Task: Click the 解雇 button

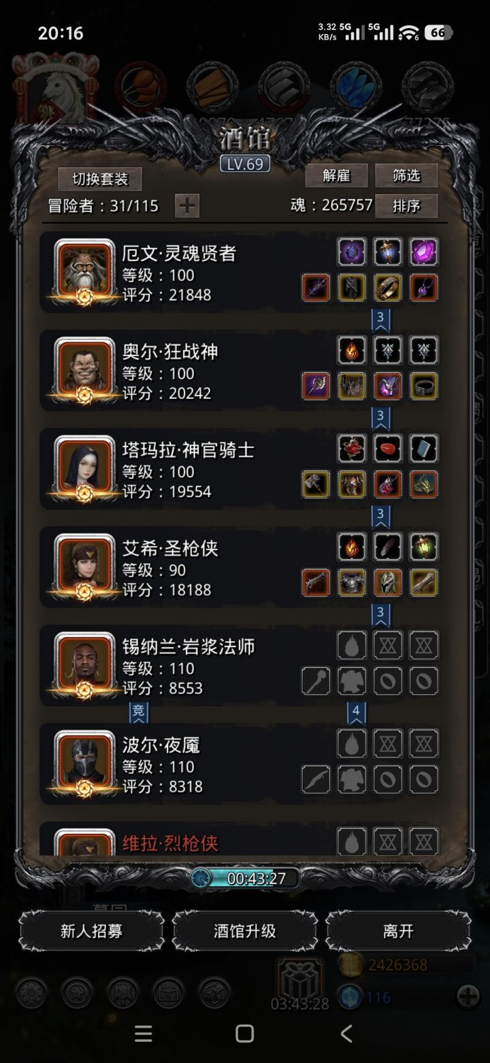Action: coord(336,176)
